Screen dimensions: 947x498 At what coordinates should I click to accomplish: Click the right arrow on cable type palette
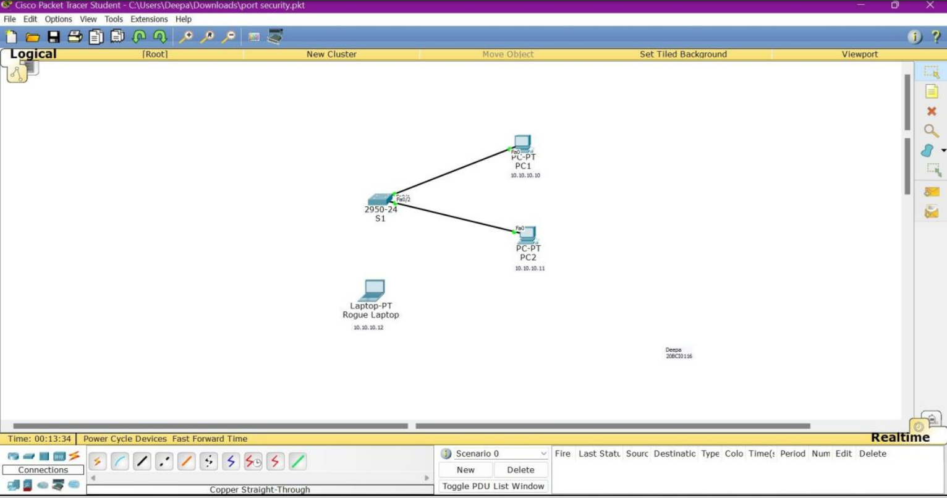tap(425, 478)
